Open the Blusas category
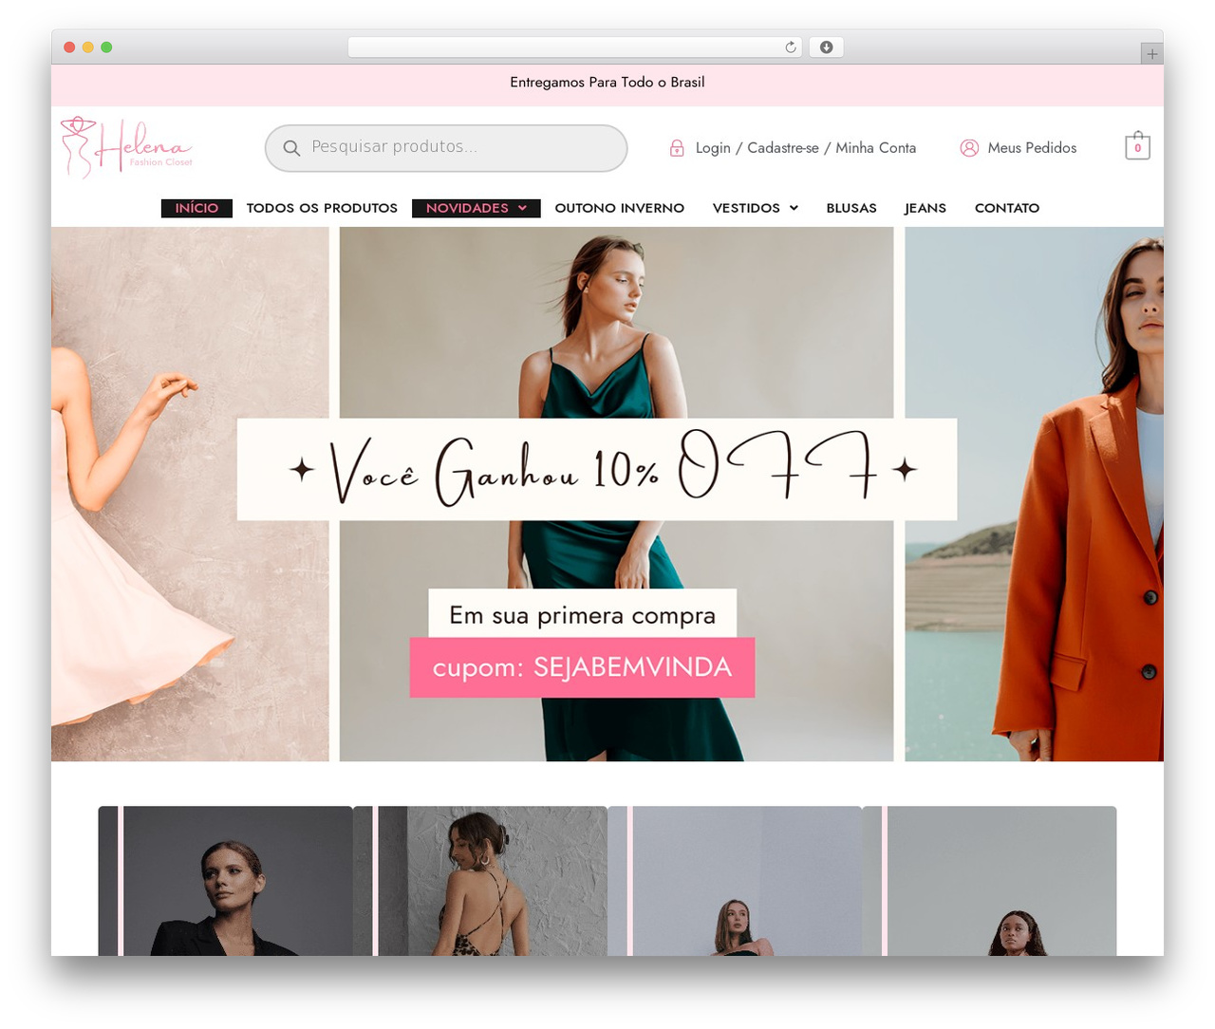This screenshot has height=1029, width=1215. (851, 208)
